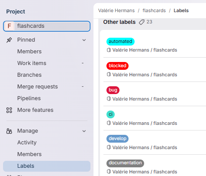Screen dimensions: 206x176
Task: Collapse the Pinned section chevron
Action: pos(84,40)
